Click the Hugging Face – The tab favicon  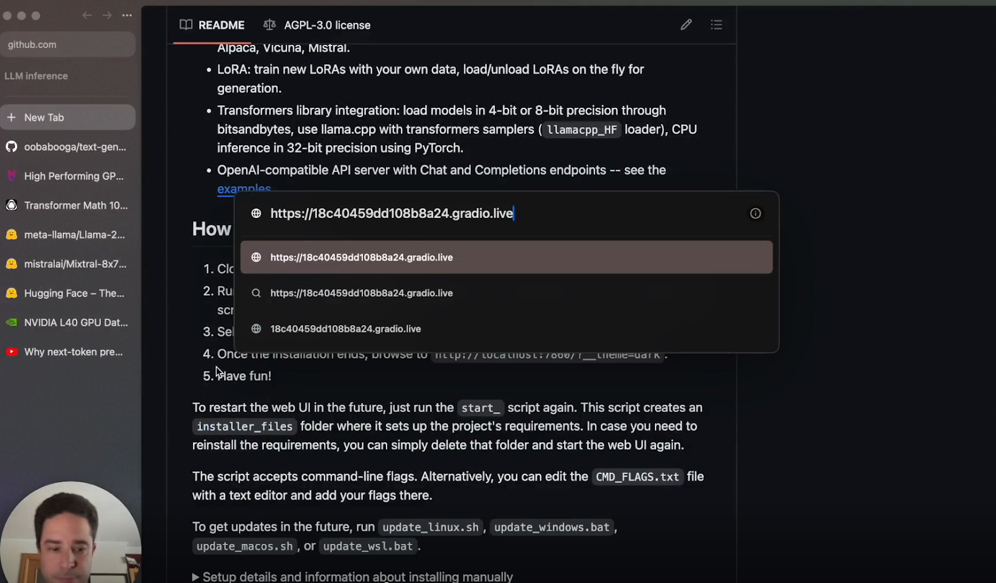pos(11,293)
